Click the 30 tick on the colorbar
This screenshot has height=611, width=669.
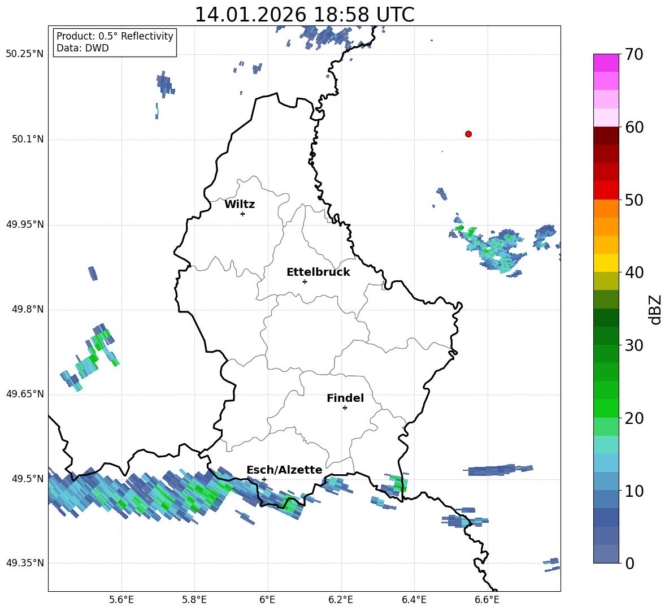click(634, 345)
